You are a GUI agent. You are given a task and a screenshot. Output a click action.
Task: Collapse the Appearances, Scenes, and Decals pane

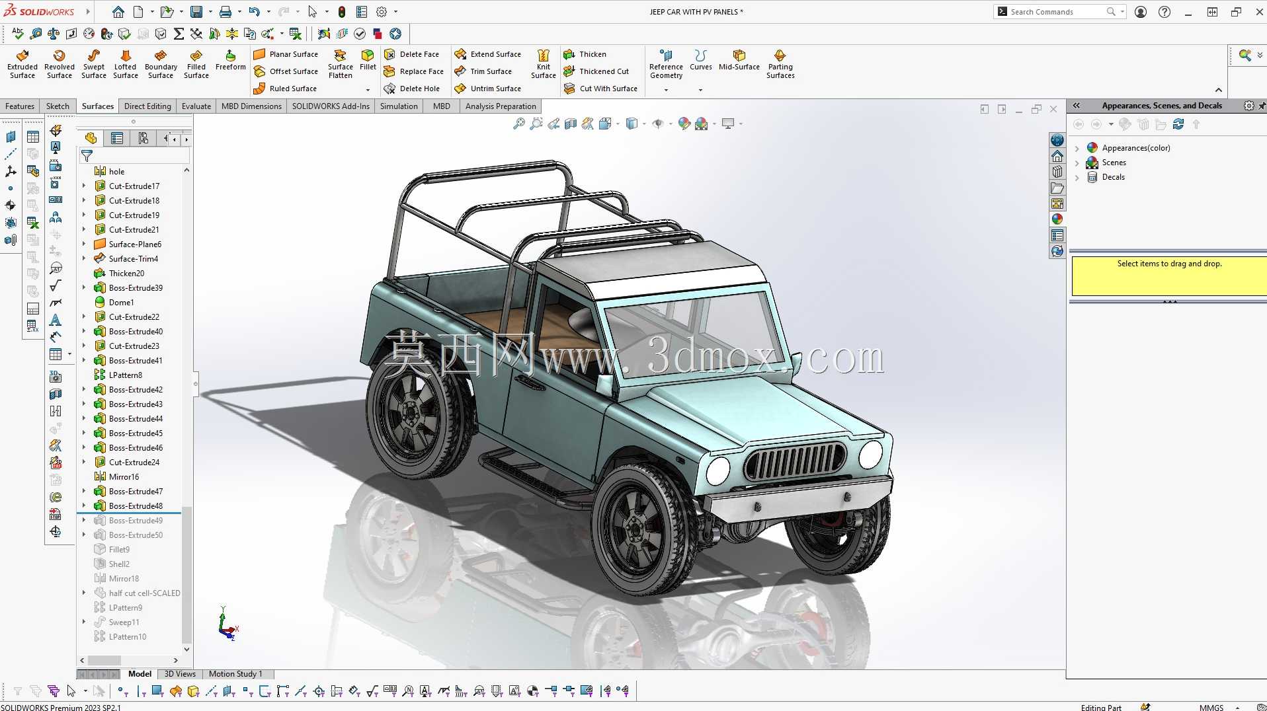click(x=1077, y=106)
